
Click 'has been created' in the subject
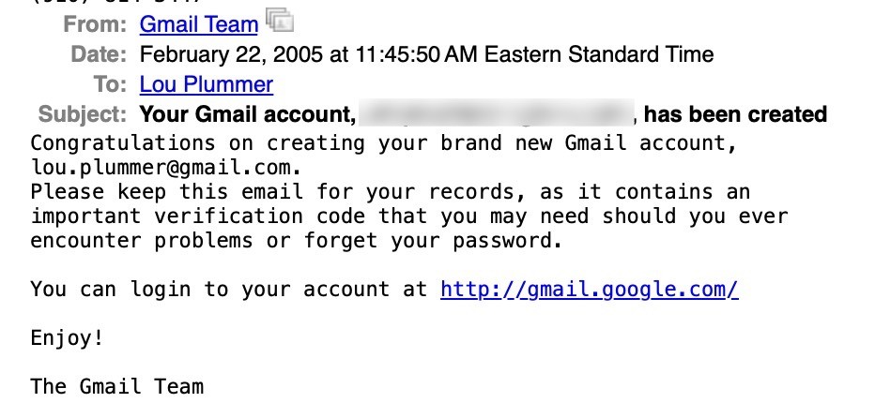[735, 115]
